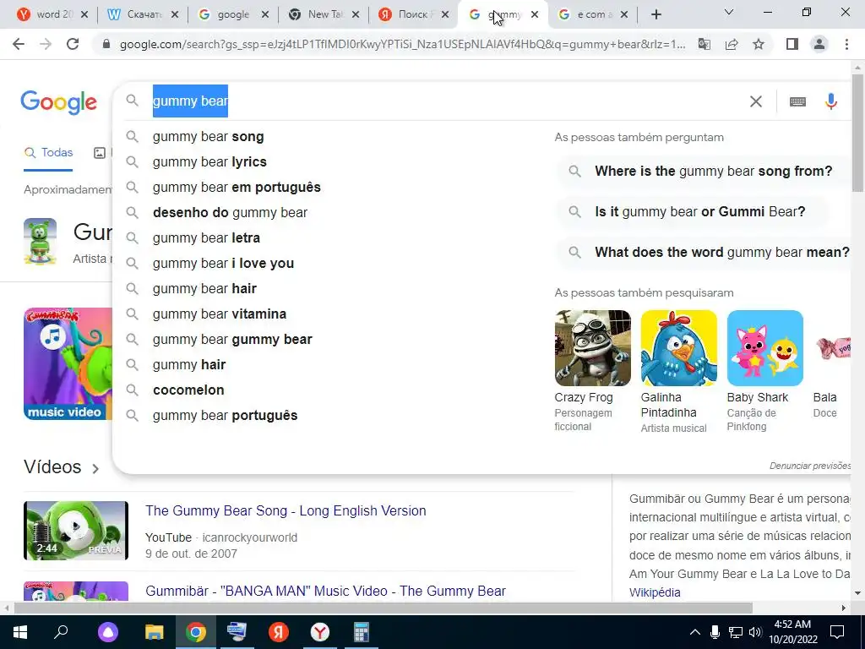This screenshot has height=649, width=865.
Task: Close the New Tab tab
Action: pyautogui.click(x=356, y=15)
